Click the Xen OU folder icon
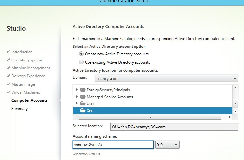 pos(83,110)
